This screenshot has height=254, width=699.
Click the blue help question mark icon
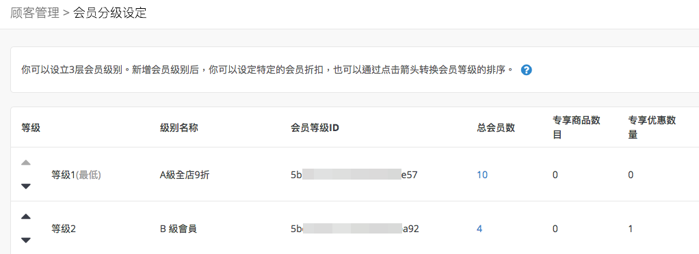point(527,70)
